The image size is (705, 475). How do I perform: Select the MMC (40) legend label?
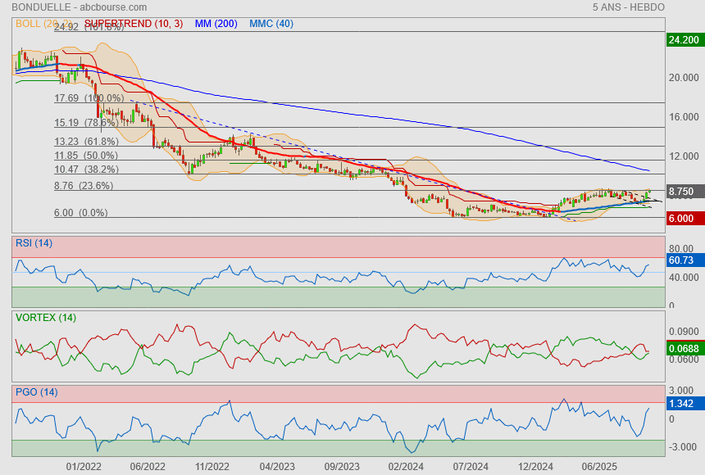(x=271, y=24)
